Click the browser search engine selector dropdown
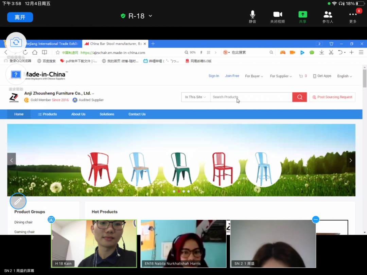The width and height of the screenshot is (367, 275). point(226,52)
